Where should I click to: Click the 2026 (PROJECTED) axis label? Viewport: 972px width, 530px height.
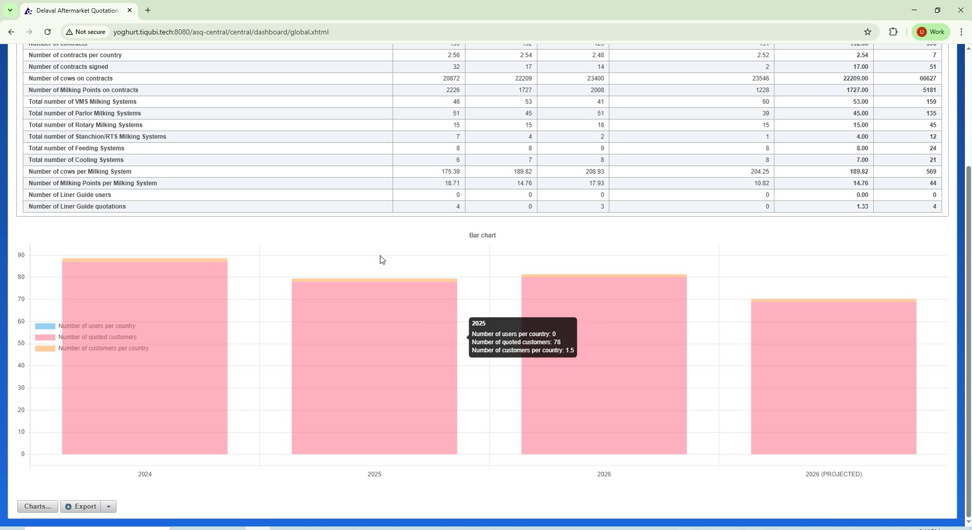[834, 474]
